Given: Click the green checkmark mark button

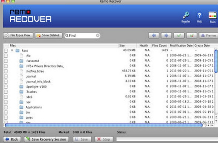Looking at the screenshot, I should click(x=179, y=36).
